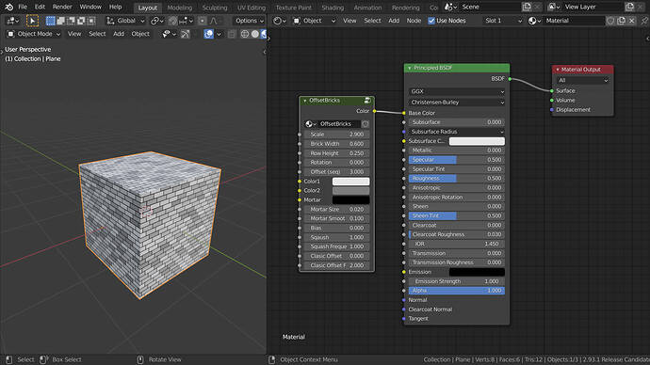Click the Brick Width value field
Viewport: 650px width, 365px height.
pos(336,144)
